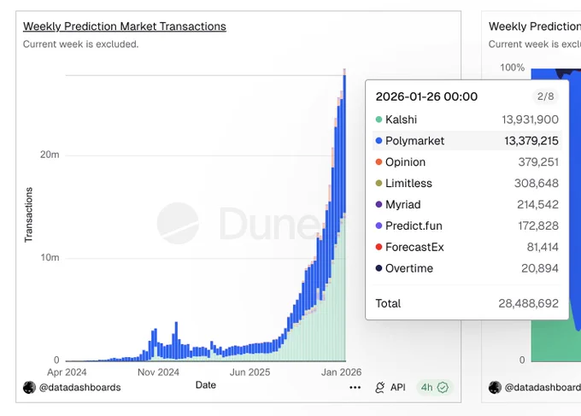Click the red ForecastEx color dot

pyautogui.click(x=379, y=247)
